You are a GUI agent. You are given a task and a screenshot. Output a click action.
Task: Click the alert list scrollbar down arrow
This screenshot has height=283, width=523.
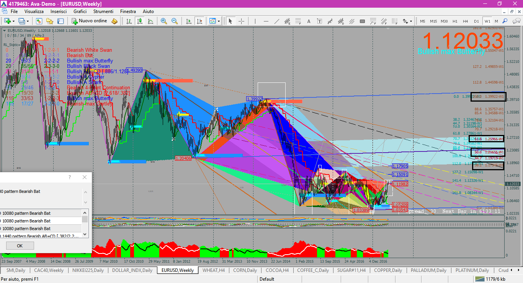coord(85,235)
